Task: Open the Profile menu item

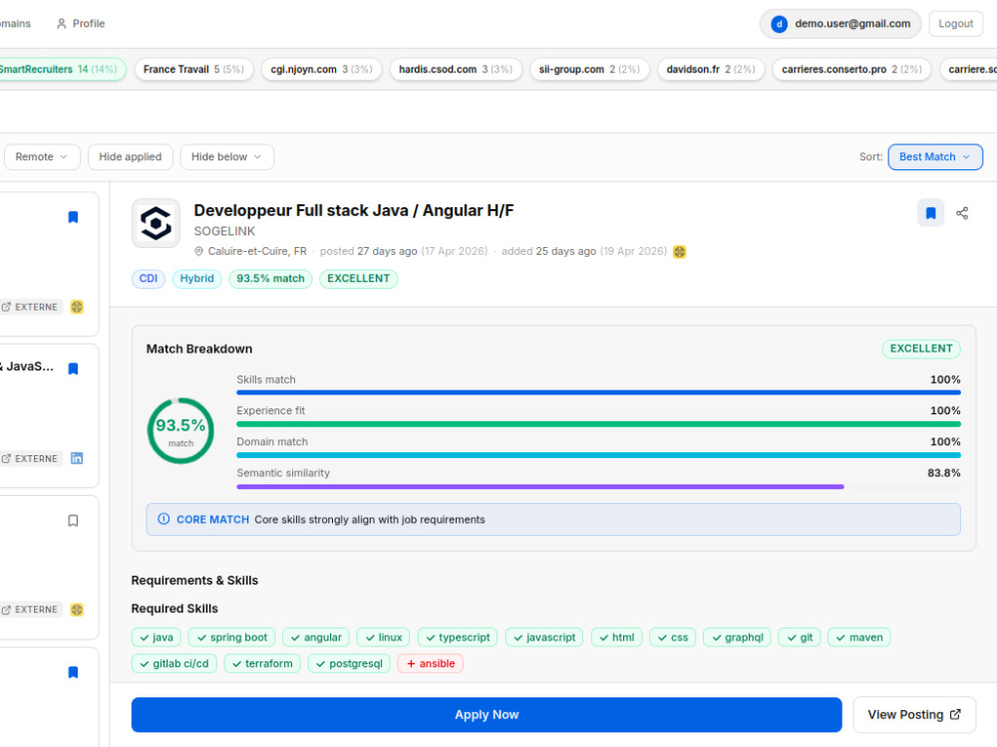Action: click(x=81, y=24)
